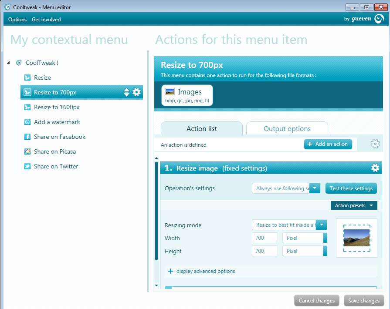The image size is (390, 309).
Task: Click '1. Resize image (fixed settings)' header
Action: 271,168
